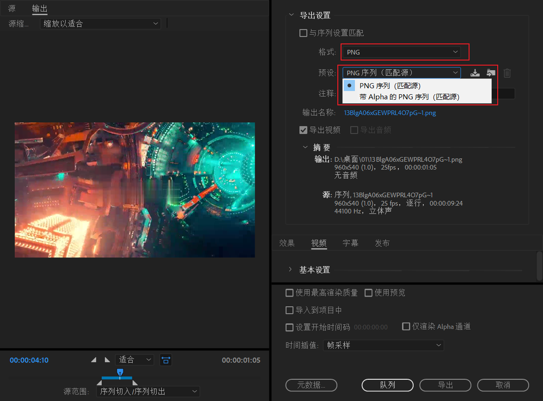The height and width of the screenshot is (401, 543).
Task: Click the video preview image
Action: tap(135, 190)
